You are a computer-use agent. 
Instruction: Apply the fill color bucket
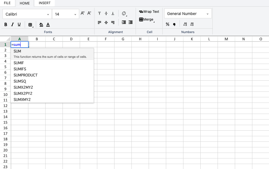click(41, 25)
